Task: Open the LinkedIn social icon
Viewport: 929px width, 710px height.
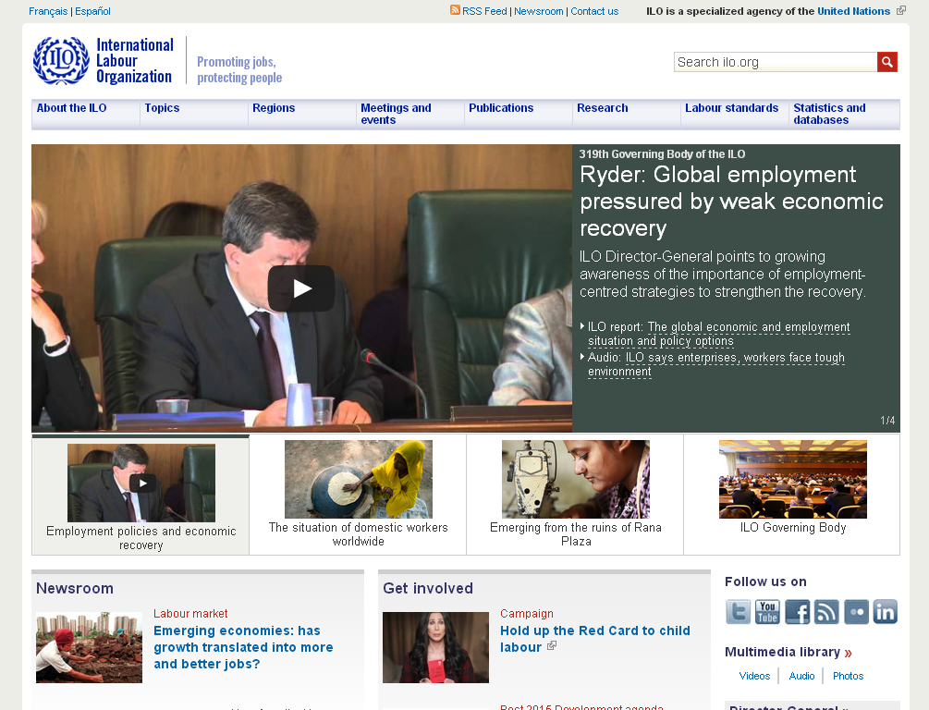Action: pos(886,612)
